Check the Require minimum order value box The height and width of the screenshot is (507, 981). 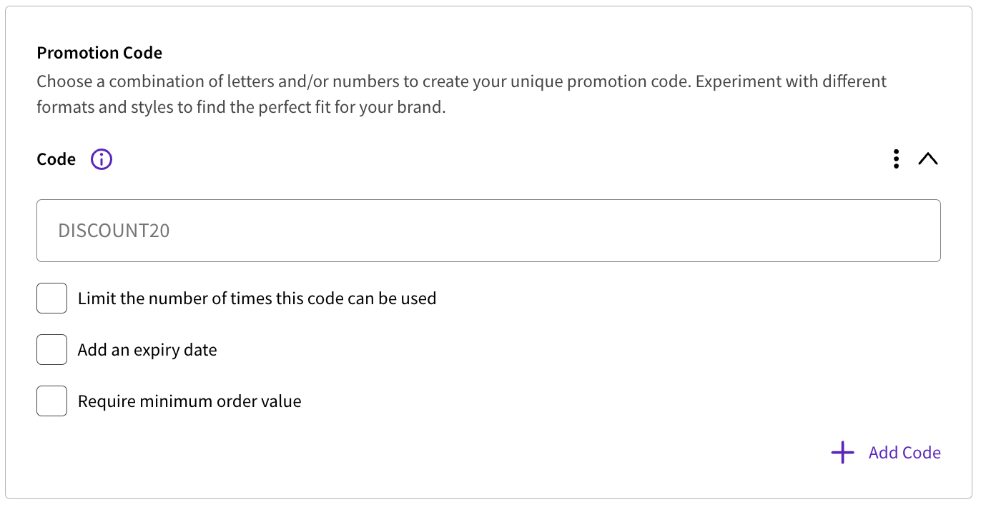tap(52, 401)
